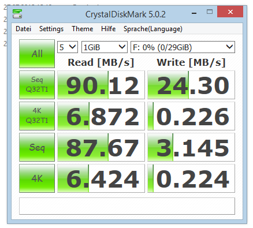The height and width of the screenshot is (228, 253).
Task: Click the empty comment field at bottom
Action: coord(127,206)
